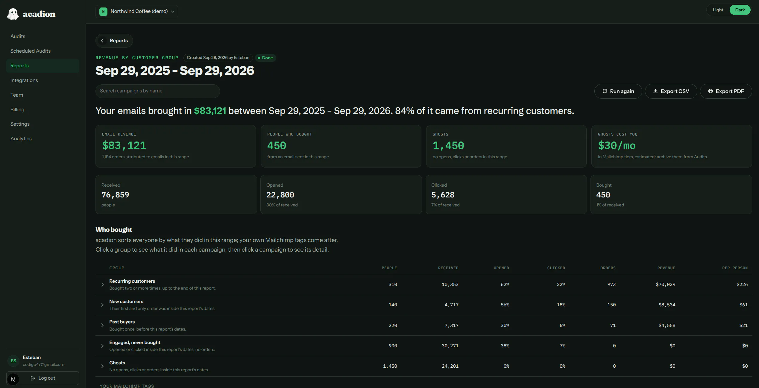
Task: Click the Created Sep 29, 2026 by Esteban label
Action: coord(218,58)
